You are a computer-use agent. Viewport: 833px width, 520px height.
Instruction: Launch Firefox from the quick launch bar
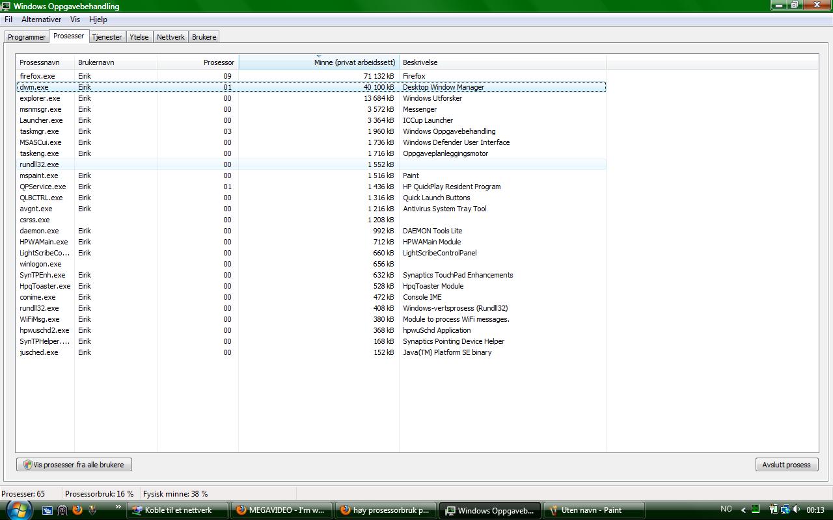pyautogui.click(x=77, y=510)
